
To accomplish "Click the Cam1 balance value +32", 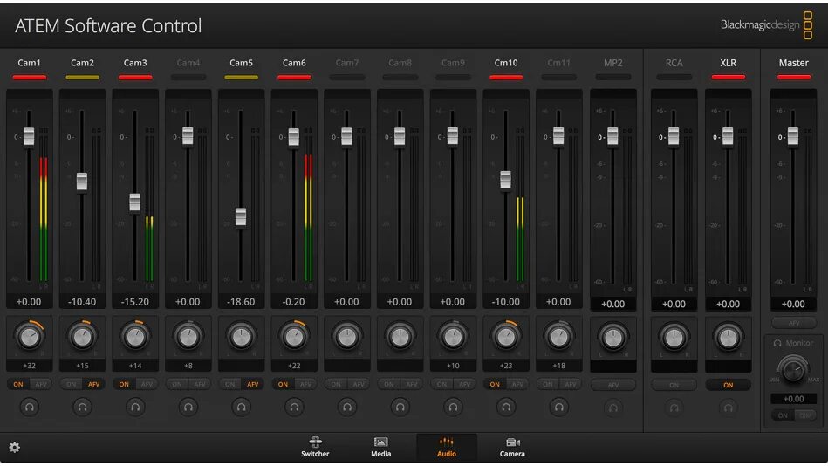I will click(x=30, y=366).
